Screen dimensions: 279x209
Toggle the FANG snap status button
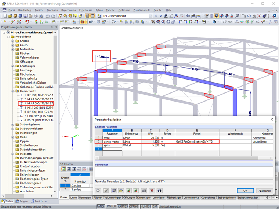tap(100, 206)
